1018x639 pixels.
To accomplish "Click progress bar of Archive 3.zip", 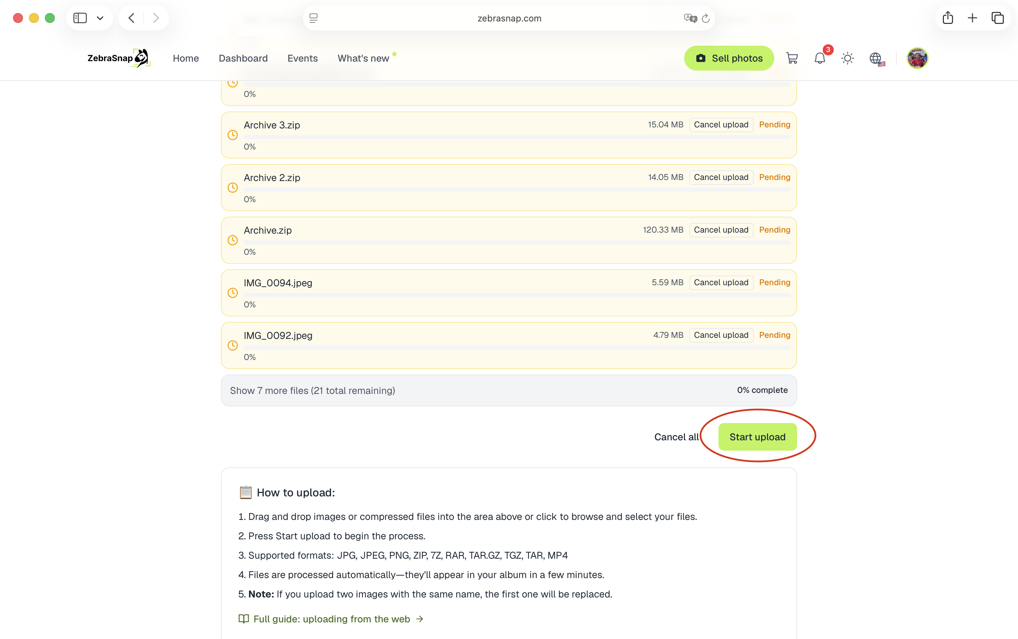I will point(517,137).
